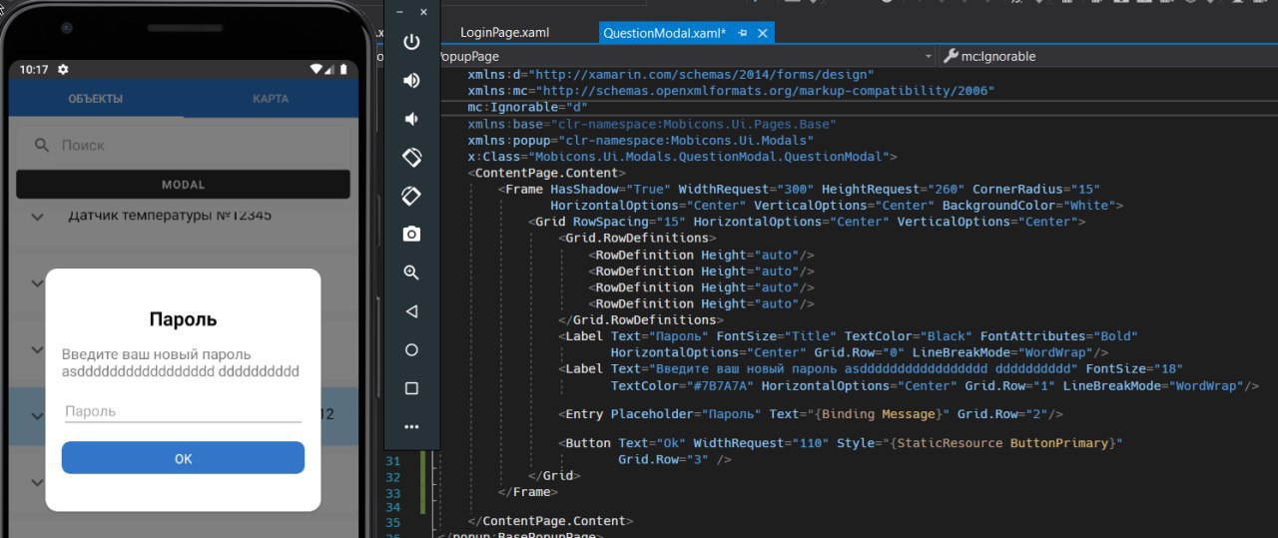Click Grid.RowDefinitions opening tag in code
This screenshot has width=1278, height=538.
pos(637,238)
